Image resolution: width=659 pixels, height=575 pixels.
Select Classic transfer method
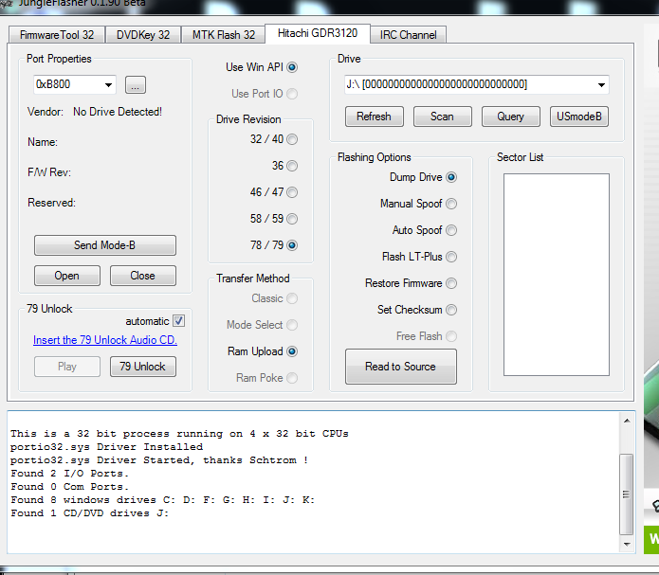[x=292, y=298]
